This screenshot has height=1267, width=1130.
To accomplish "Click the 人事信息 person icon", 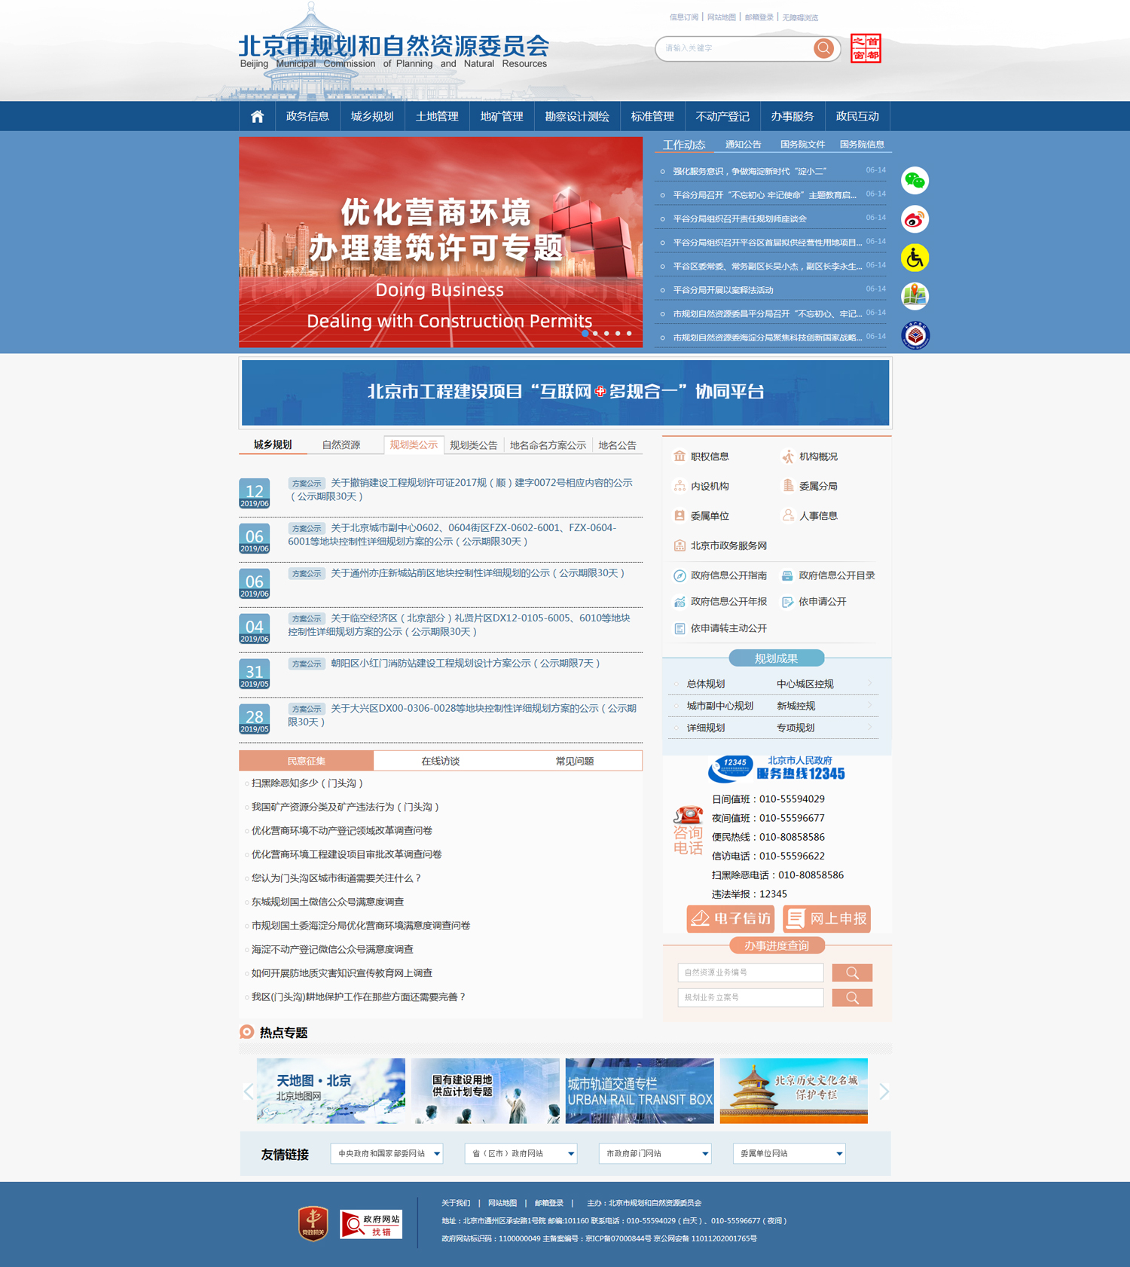I will 788,515.
